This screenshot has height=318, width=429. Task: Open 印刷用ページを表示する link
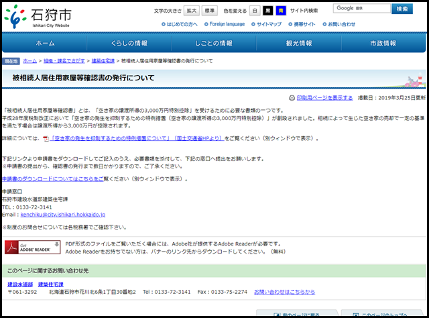(324, 98)
